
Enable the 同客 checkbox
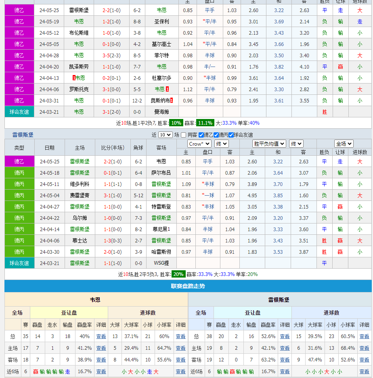[184, 135]
